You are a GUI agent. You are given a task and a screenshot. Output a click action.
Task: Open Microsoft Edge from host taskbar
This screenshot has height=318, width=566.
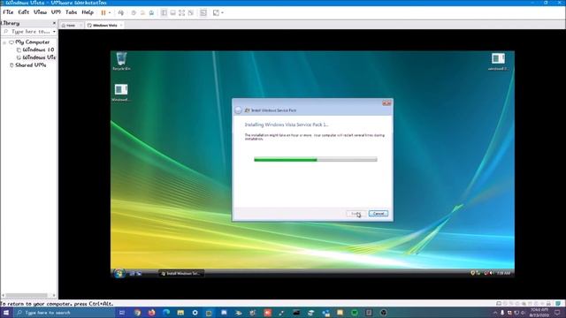click(x=166, y=313)
